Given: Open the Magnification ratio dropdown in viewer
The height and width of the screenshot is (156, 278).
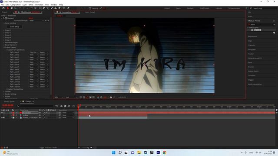Looking at the screenshot, I should (x=59, y=97).
